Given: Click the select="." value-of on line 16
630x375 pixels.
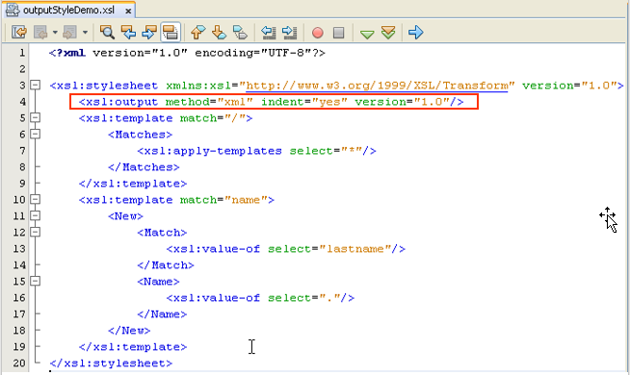Looking at the screenshot, I should click(260, 297).
